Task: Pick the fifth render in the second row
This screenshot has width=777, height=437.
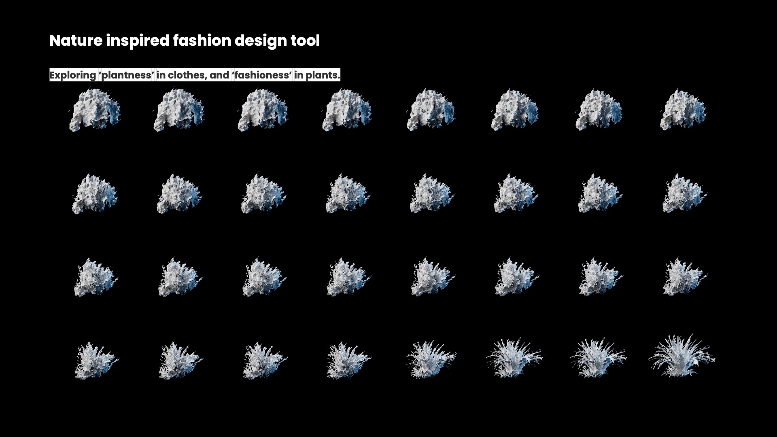Action: pos(432,193)
